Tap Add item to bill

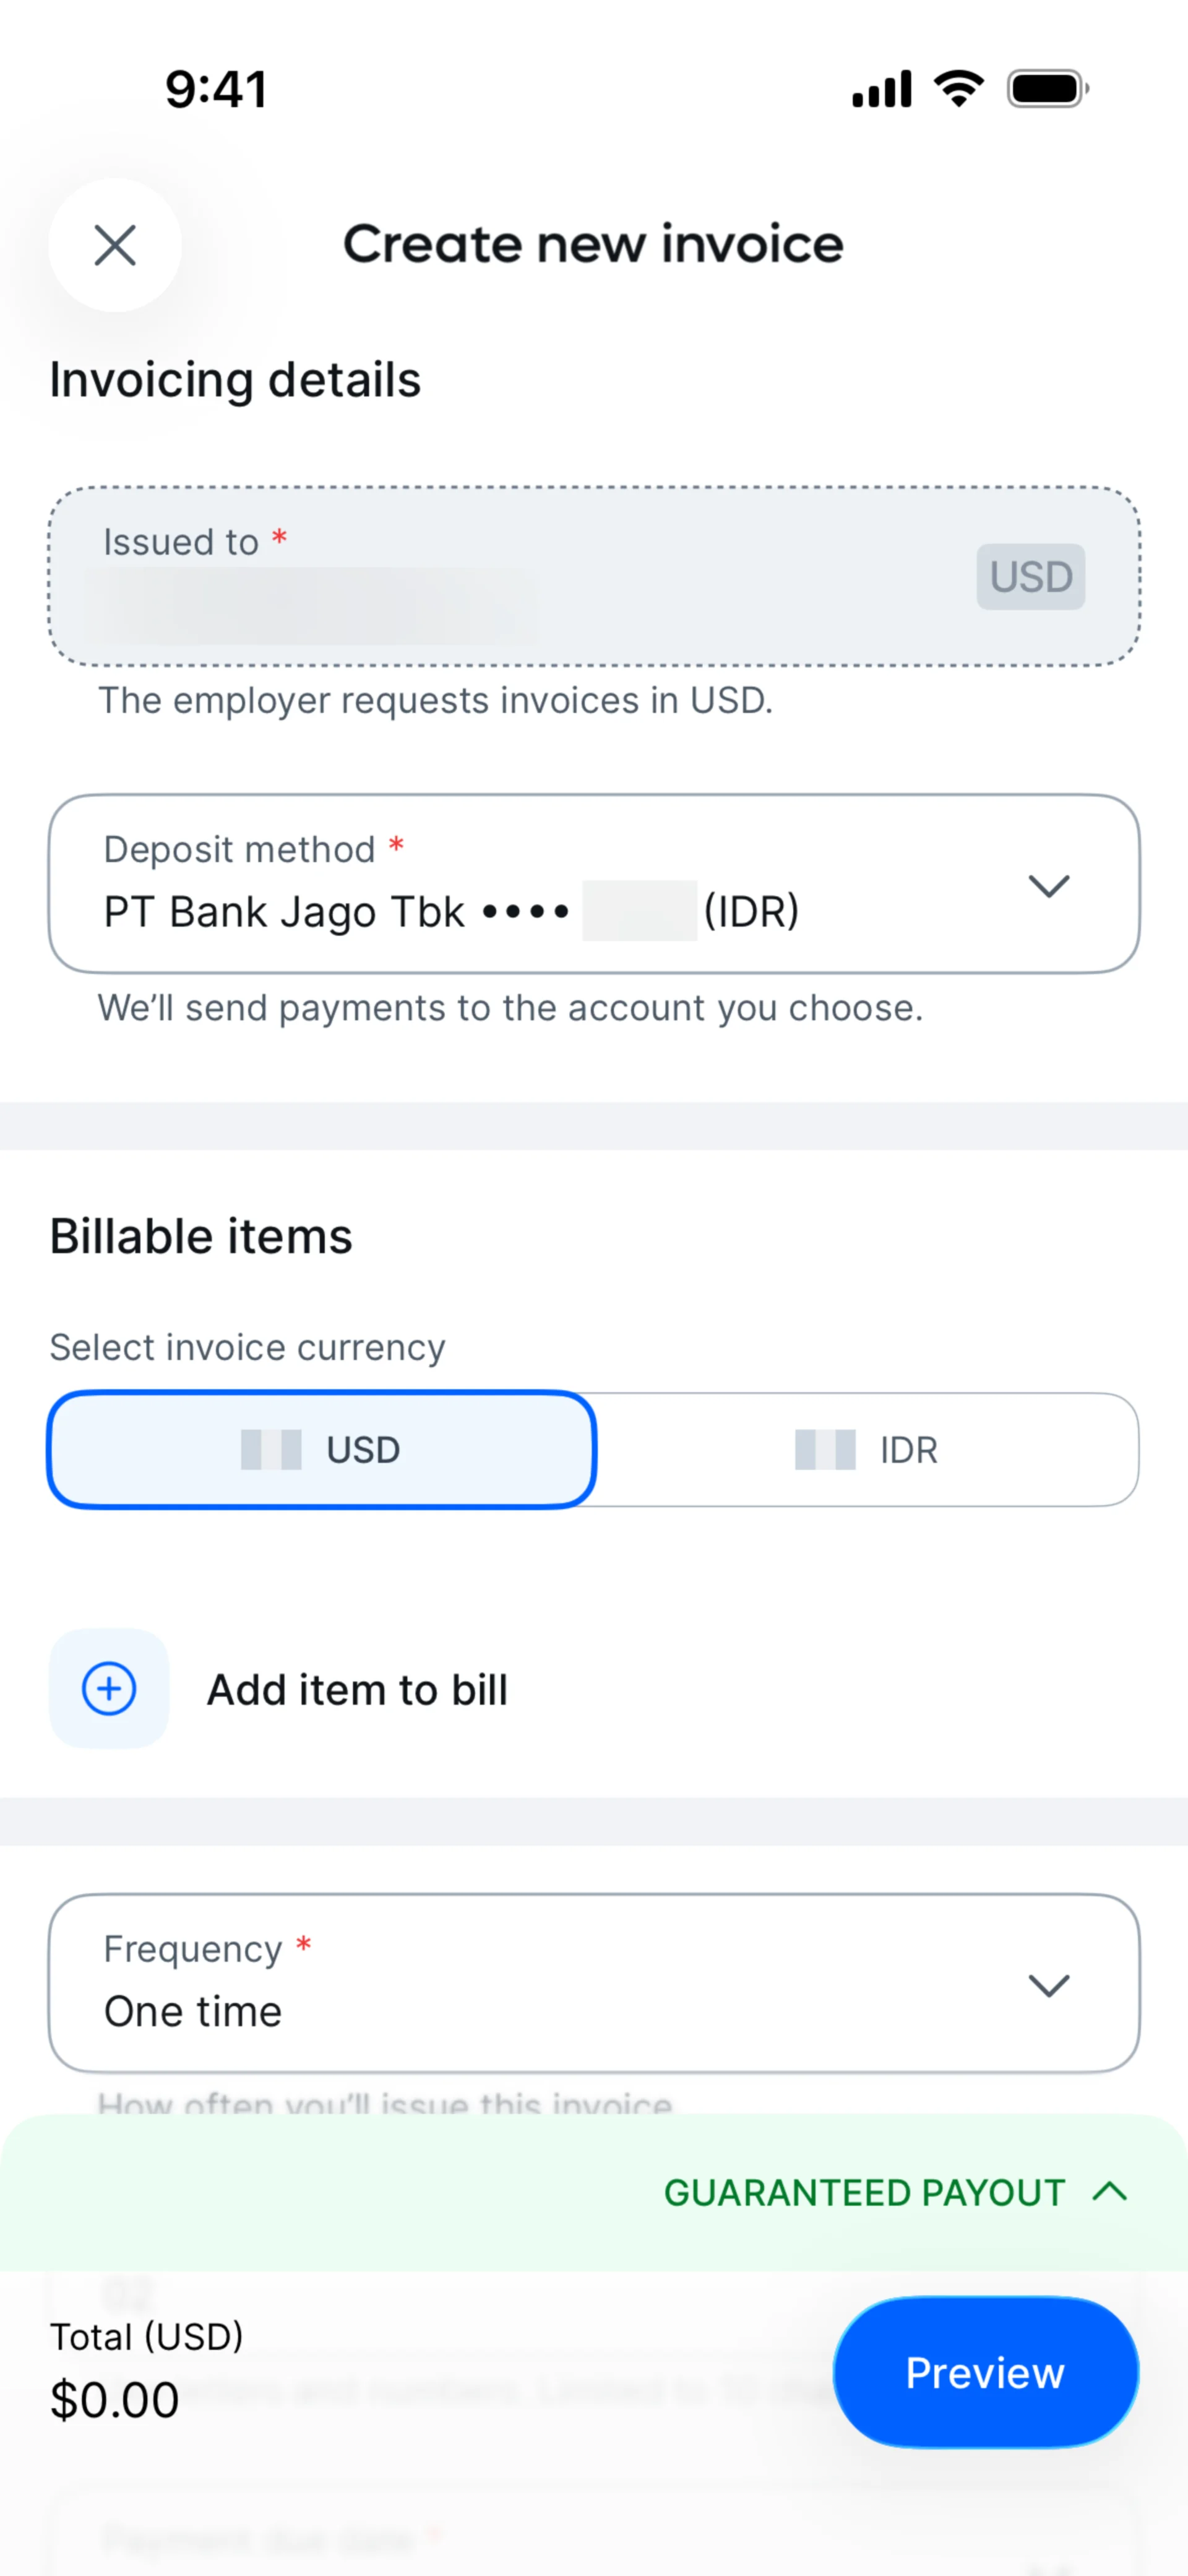(x=357, y=1690)
